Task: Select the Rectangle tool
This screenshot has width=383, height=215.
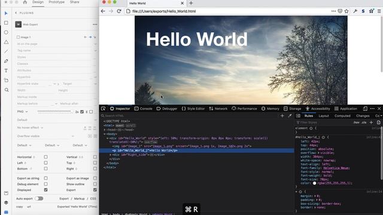Action: pos(6,23)
